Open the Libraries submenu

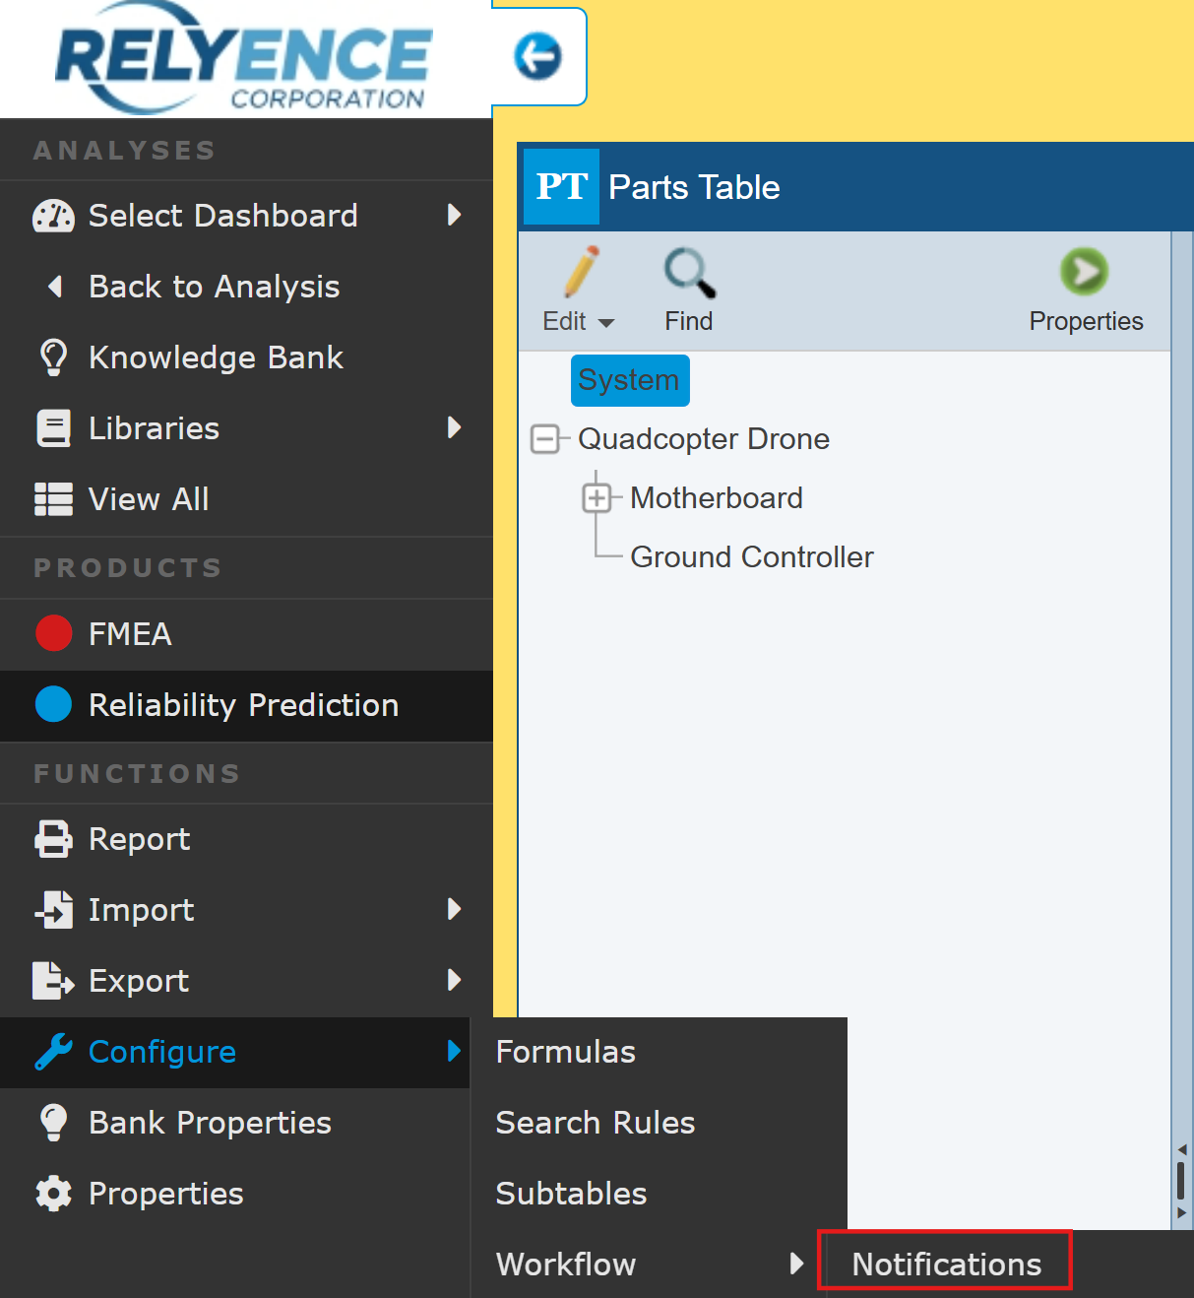coord(155,428)
